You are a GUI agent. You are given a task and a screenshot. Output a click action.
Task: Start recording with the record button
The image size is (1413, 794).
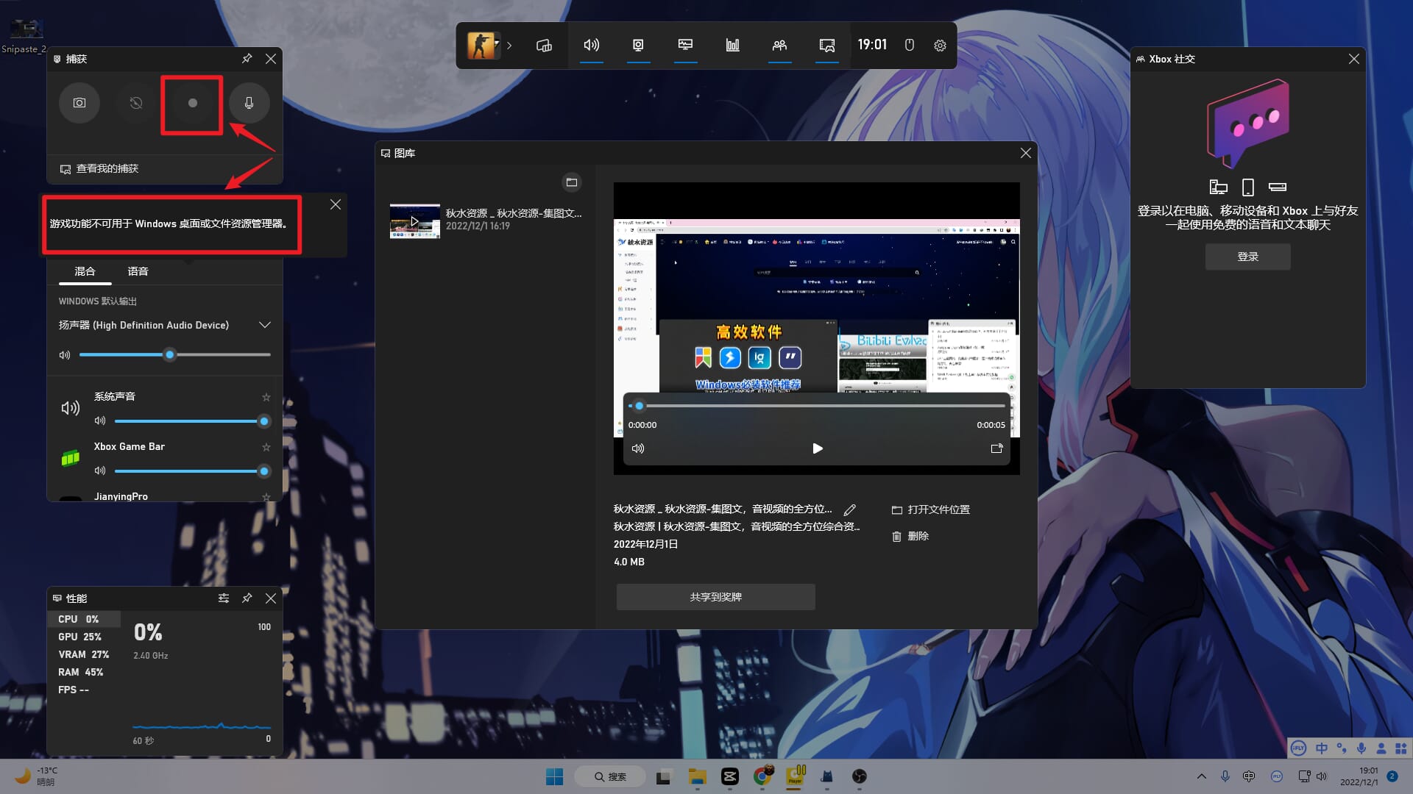point(192,103)
